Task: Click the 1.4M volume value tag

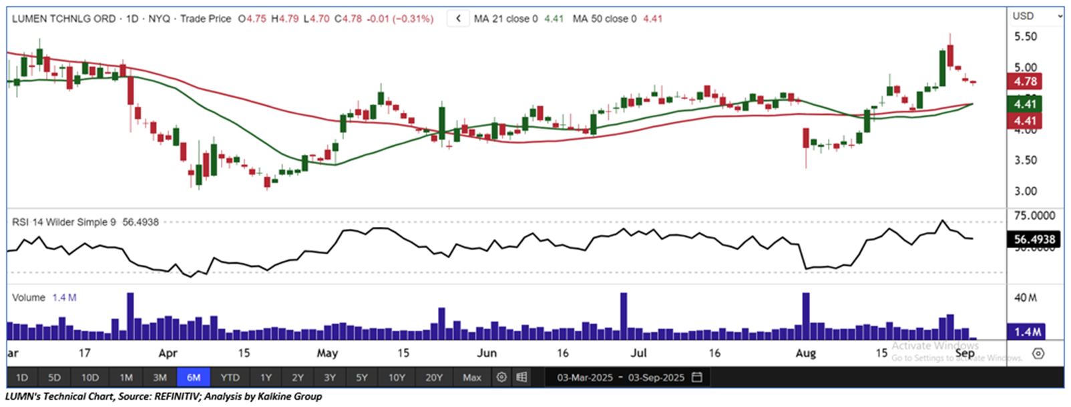Action: 1027,332
